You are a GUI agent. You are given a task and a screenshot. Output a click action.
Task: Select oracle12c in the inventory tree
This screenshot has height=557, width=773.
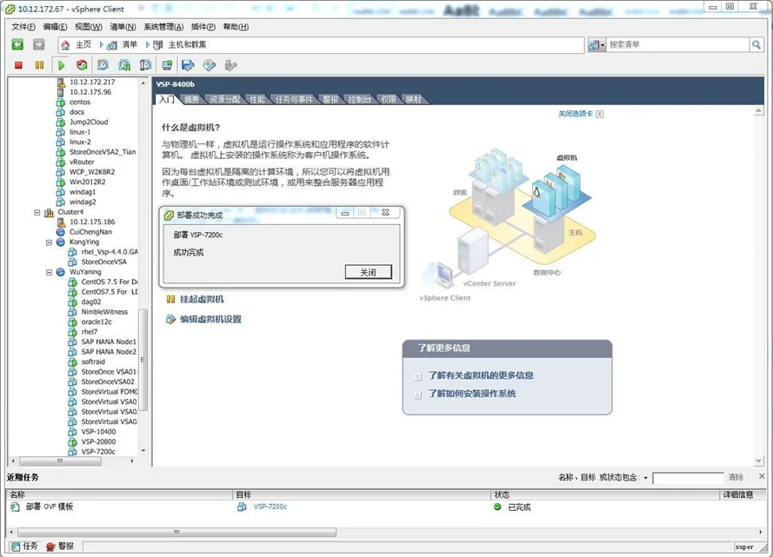[x=97, y=322]
